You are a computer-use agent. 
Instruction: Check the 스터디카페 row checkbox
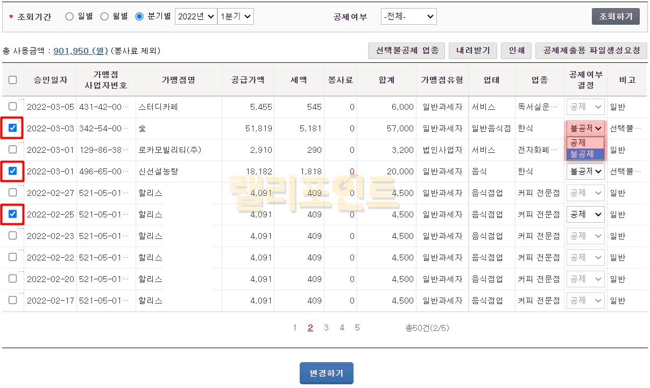point(13,107)
